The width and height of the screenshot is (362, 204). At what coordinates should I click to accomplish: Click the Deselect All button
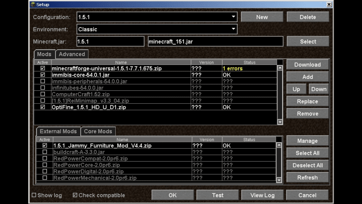(307, 165)
